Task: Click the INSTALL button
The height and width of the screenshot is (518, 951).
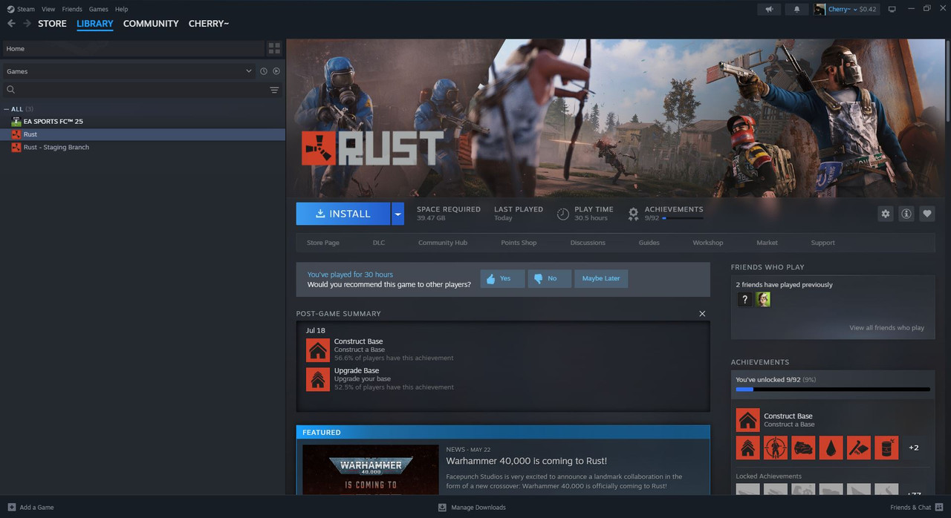Action: click(343, 214)
